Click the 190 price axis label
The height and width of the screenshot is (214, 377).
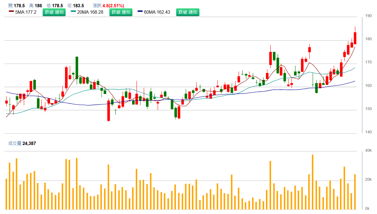click(x=369, y=16)
